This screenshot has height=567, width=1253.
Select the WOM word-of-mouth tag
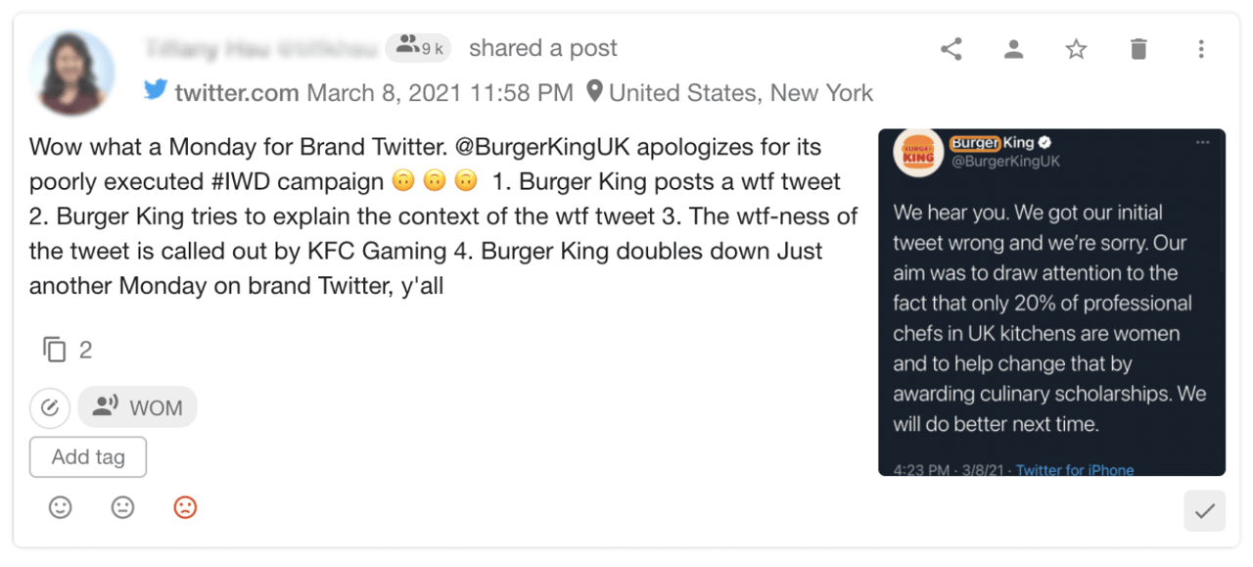pyautogui.click(x=137, y=406)
